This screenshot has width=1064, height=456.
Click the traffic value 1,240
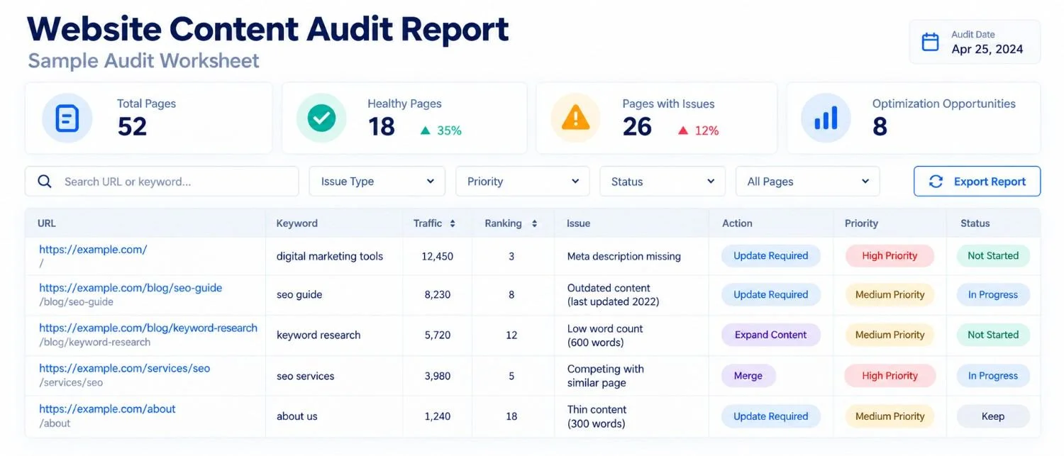(438, 416)
